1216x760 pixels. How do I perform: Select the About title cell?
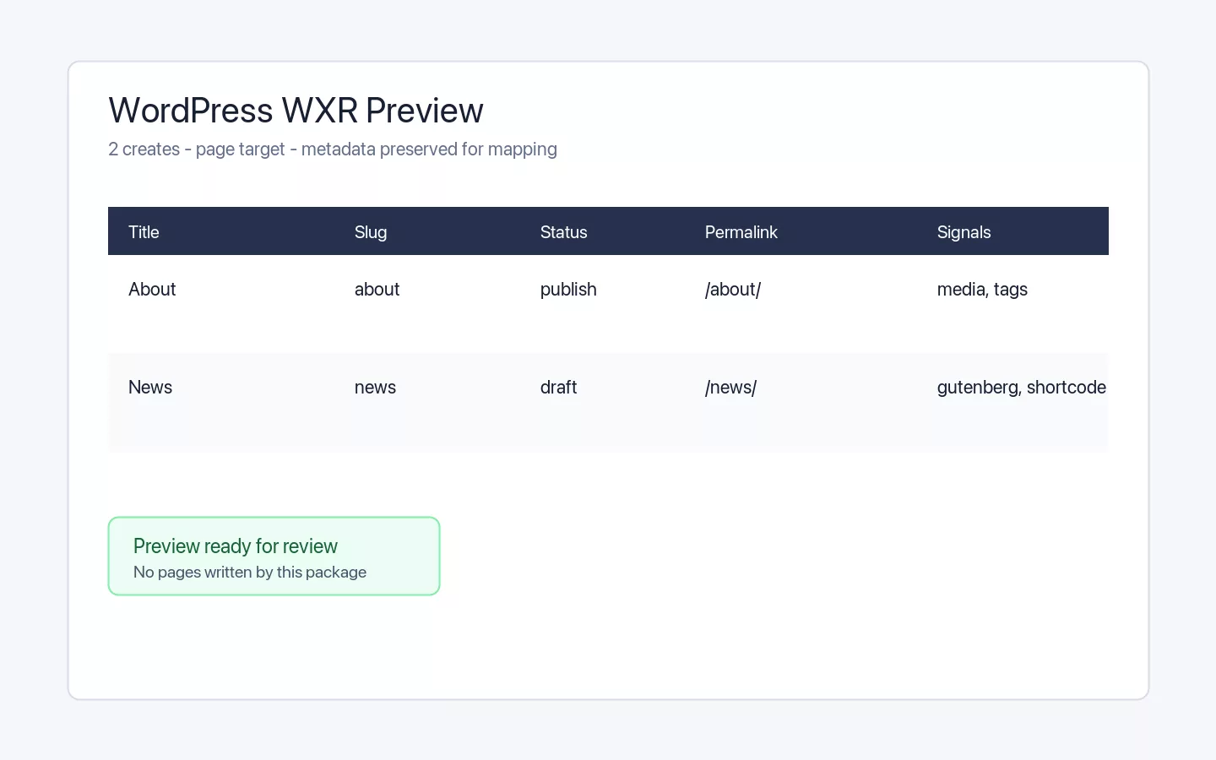tap(152, 290)
